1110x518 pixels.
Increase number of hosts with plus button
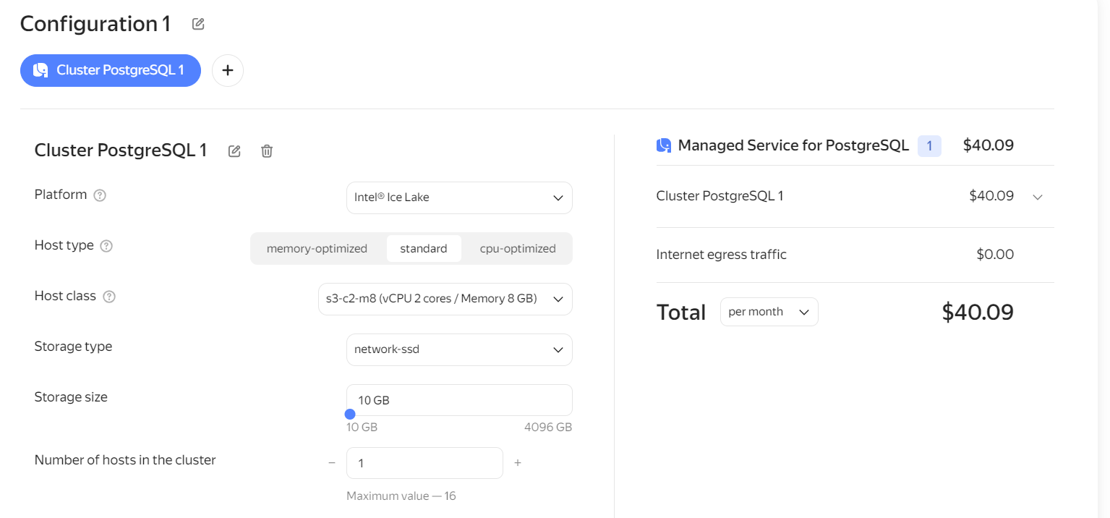[518, 463]
